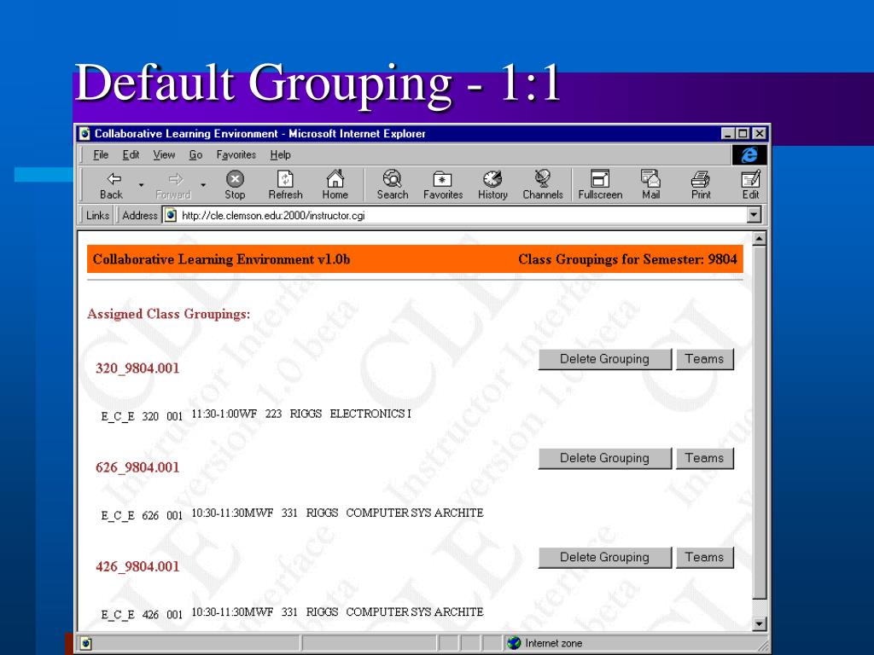Viewport: 874px width, 655px height.
Task: Click the Links toolbar label
Action: 97,215
